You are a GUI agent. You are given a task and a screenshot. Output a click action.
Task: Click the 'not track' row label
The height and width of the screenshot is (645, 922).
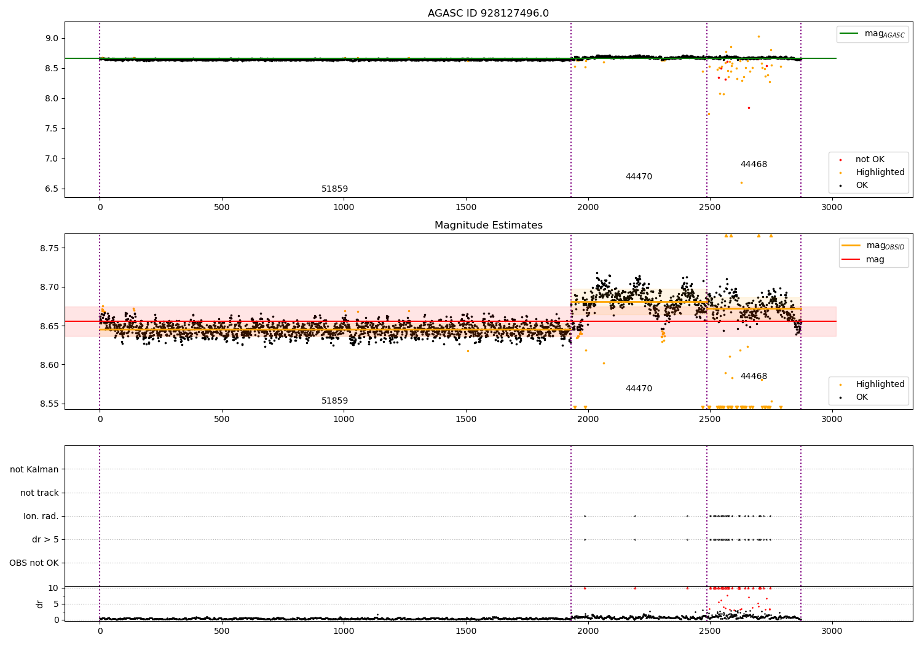pyautogui.click(x=39, y=493)
